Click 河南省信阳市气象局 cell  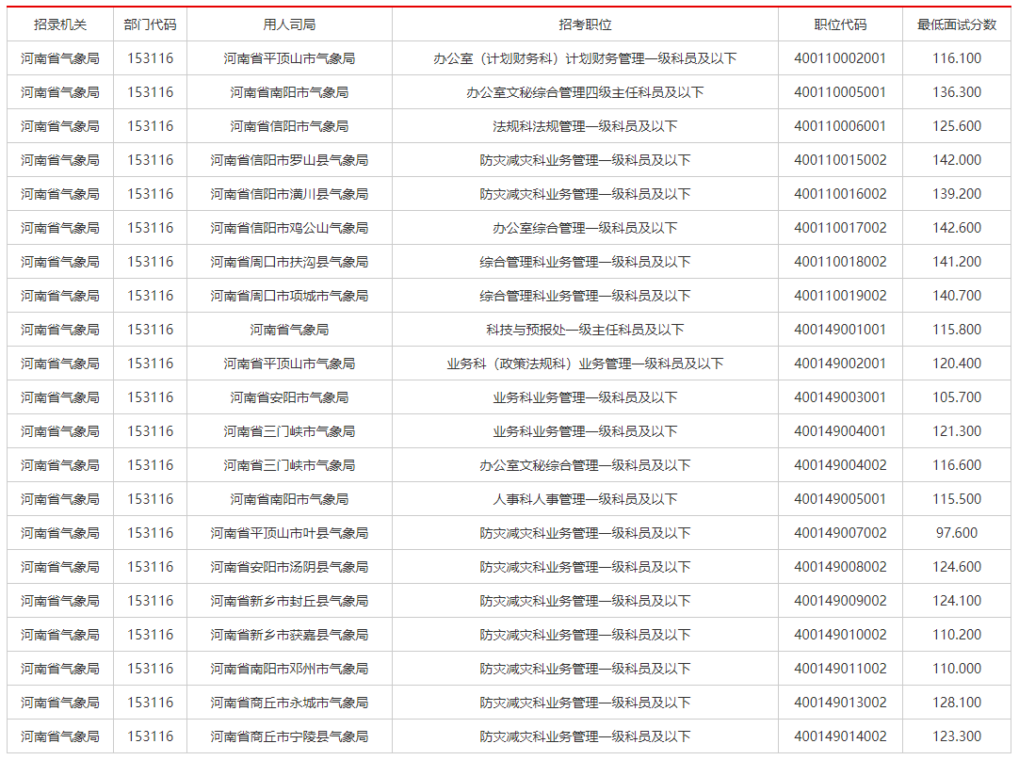click(289, 126)
